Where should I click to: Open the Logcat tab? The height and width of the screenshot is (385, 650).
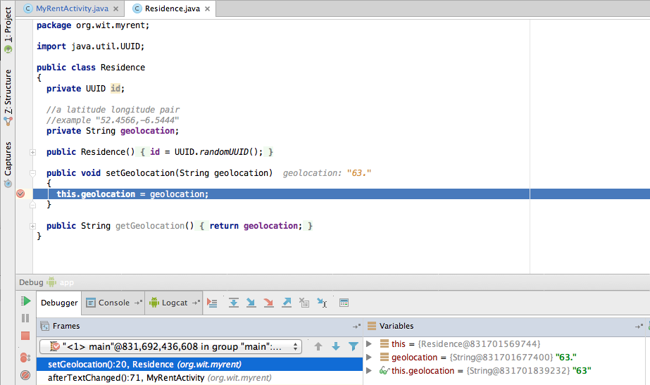tap(169, 303)
